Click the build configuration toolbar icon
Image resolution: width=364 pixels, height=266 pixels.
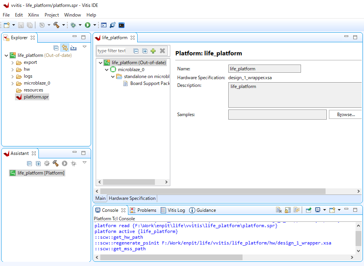coord(42,25)
